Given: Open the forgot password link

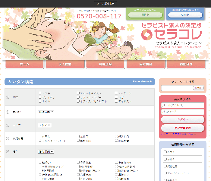Looking at the screenshot, I should (x=178, y=134).
